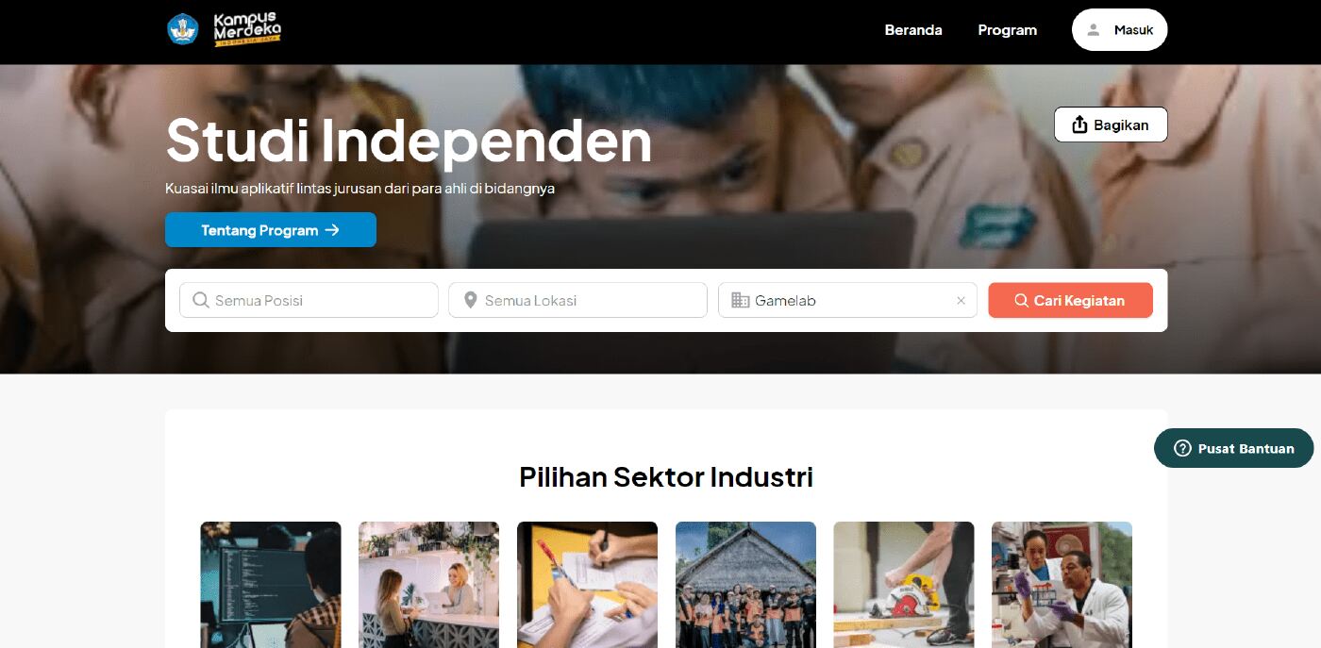Screen dimensions: 1321x648
Task: Go to the Beranda menu
Action: pyautogui.click(x=913, y=30)
